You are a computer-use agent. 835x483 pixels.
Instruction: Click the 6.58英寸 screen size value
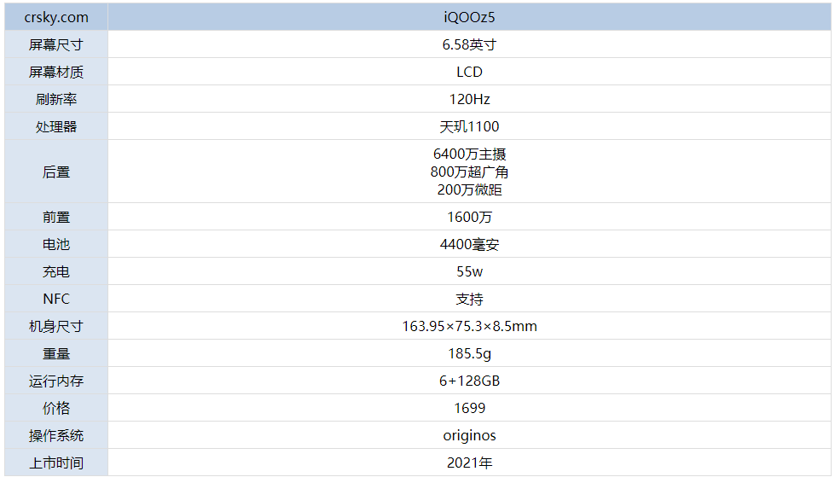coord(469,44)
